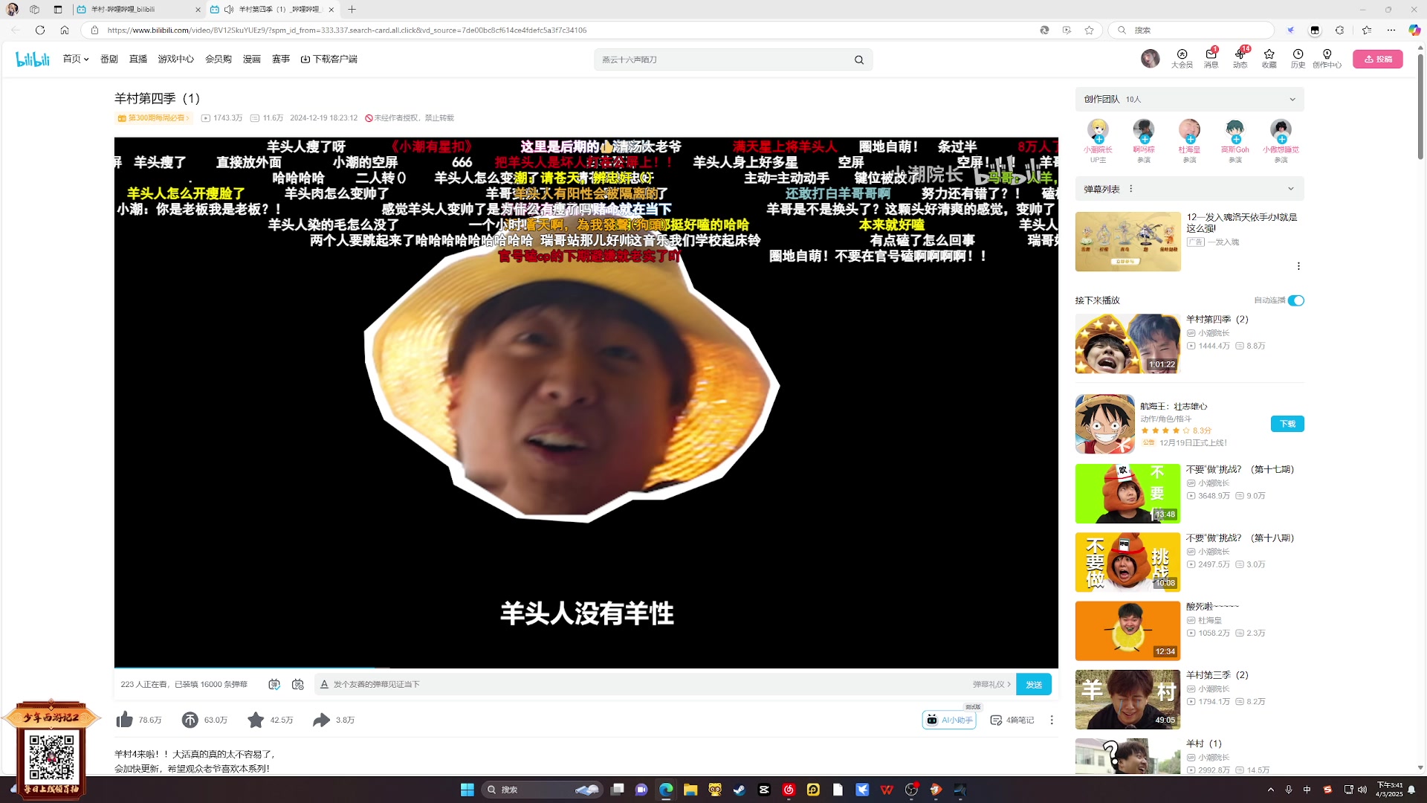1427x803 pixels.
Task: Open 首页 dropdown menu
Action: pos(75,59)
